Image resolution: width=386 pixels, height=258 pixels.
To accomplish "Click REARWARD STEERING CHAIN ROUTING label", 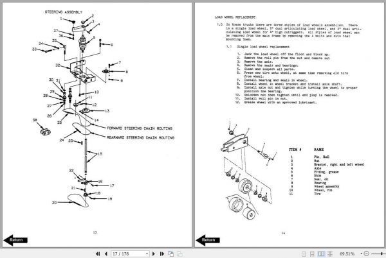I will click(x=140, y=138).
